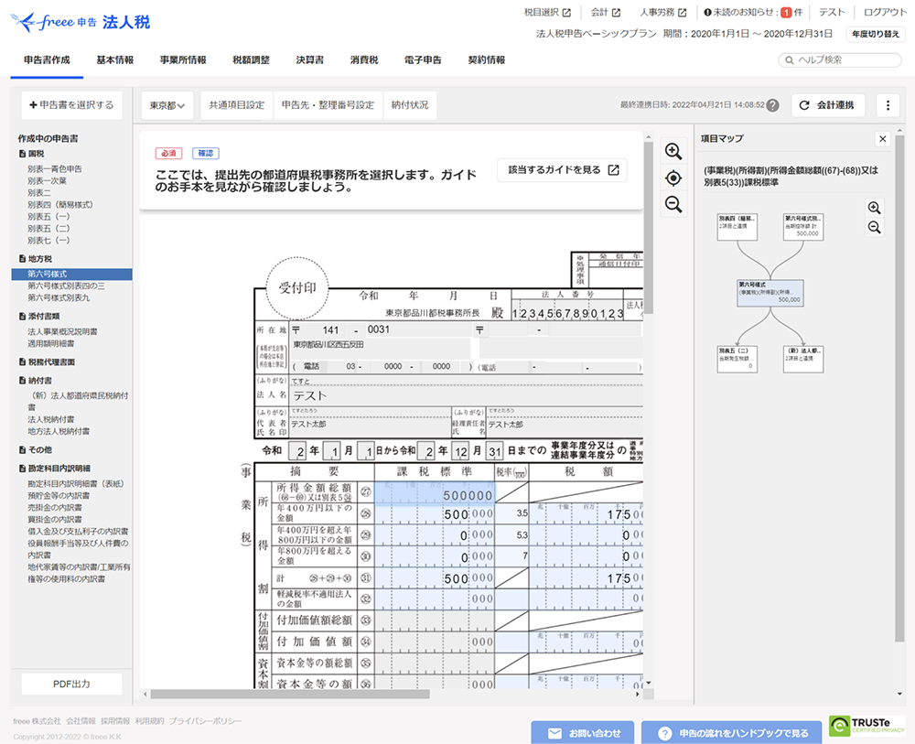Zoom in on the 項目マップ diagram
915x744 pixels.
pos(874,208)
